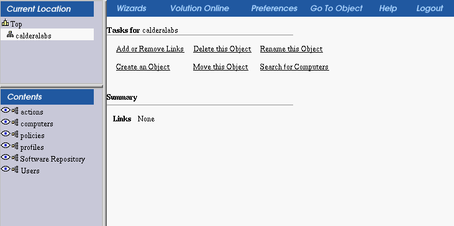Click the container icon beside computers
Viewport: 454px width, 226px height.
15,123
